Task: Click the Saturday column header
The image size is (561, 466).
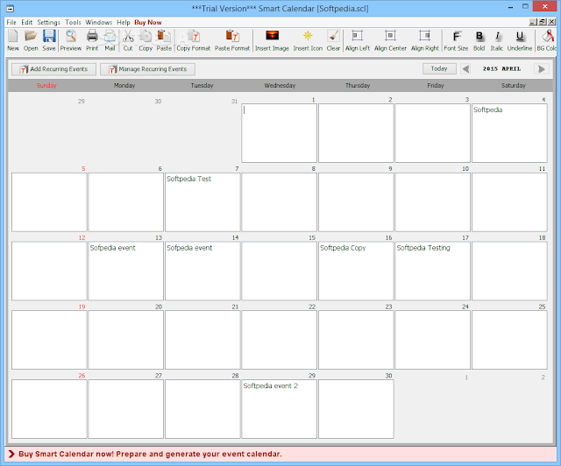Action: 514,86
